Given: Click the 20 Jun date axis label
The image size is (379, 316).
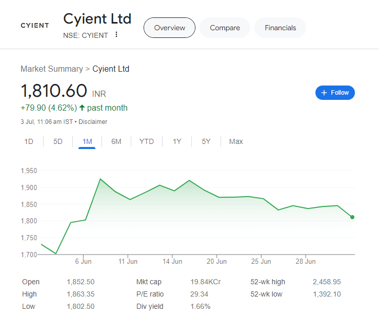Looking at the screenshot, I should [216, 261].
